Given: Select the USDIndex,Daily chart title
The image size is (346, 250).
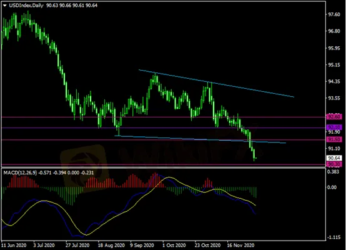Looking at the screenshot, I should click(26, 6).
